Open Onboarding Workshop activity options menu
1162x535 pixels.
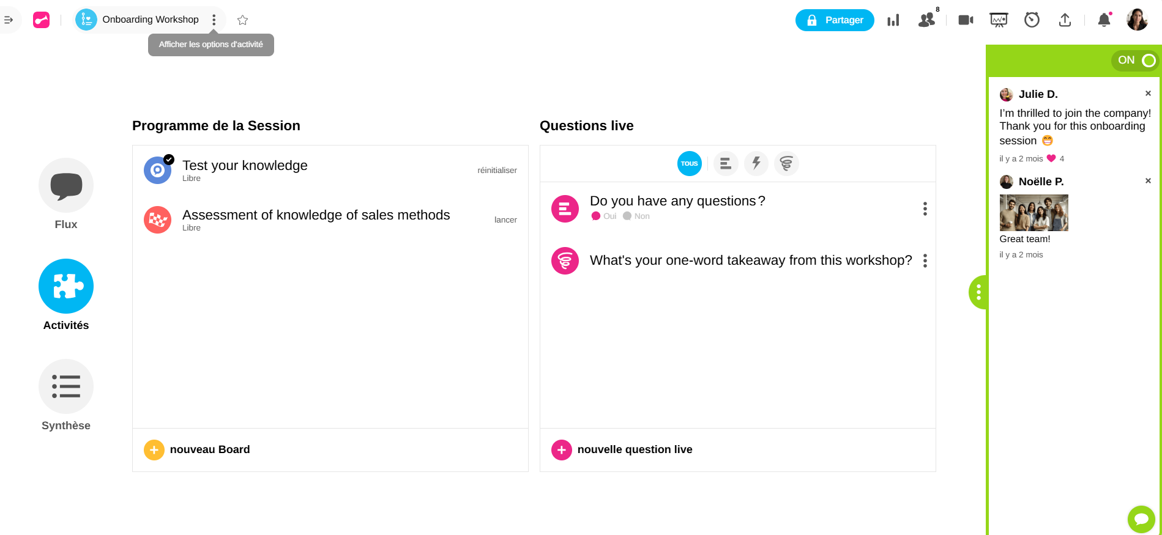pos(214,20)
